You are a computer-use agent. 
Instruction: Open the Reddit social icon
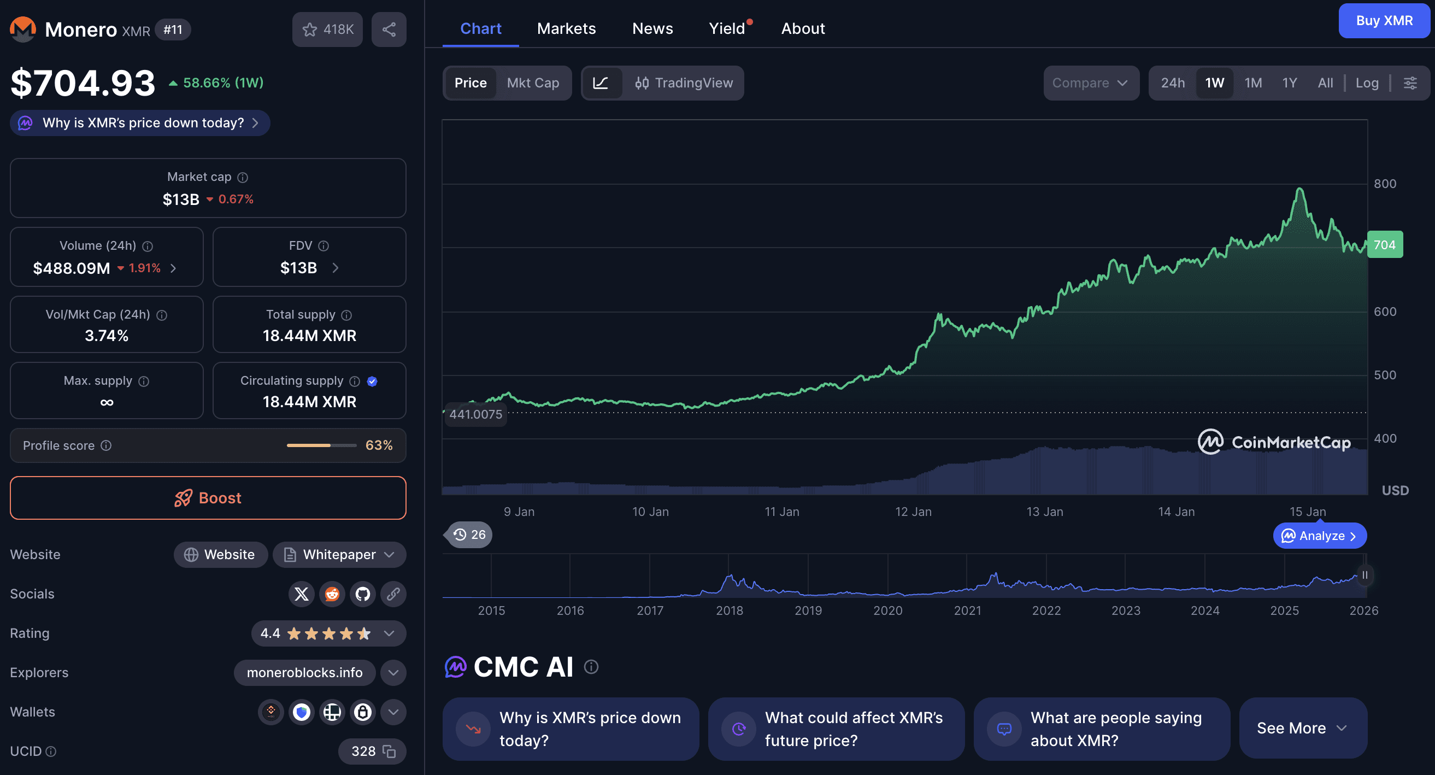tap(332, 594)
